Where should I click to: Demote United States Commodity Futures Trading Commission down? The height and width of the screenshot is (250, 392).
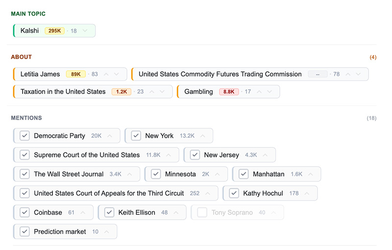pos(358,74)
